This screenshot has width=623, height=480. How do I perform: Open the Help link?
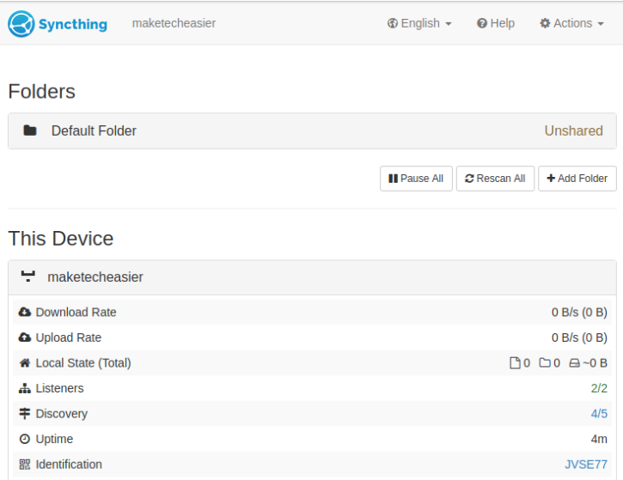coord(496,23)
